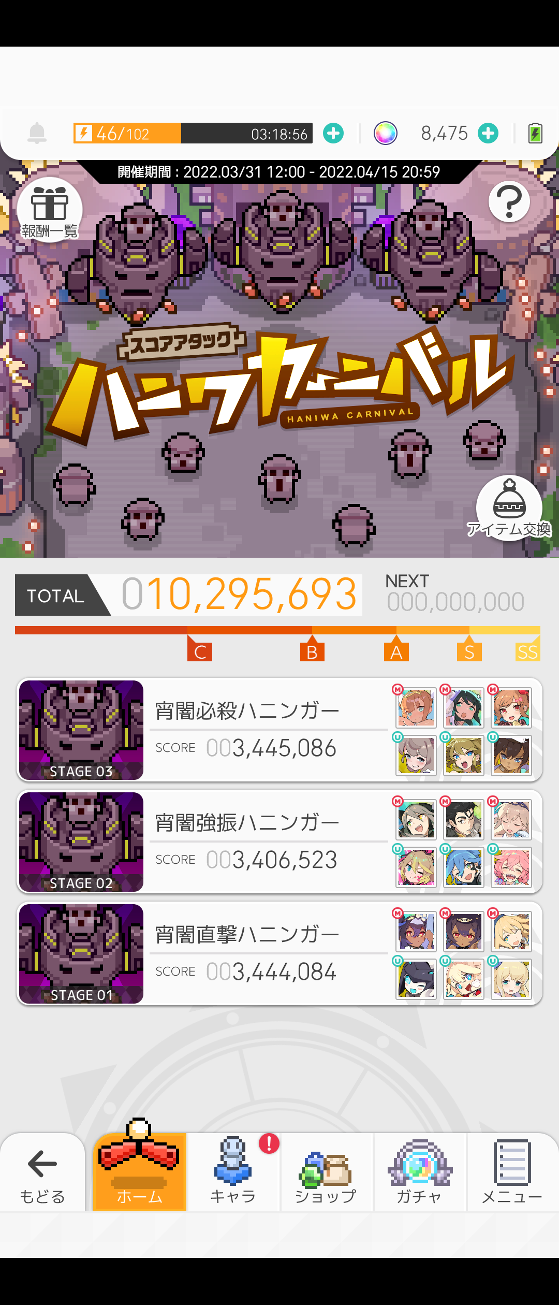Open the rainbow gem currency icon
The image size is (559, 1305).
point(386,133)
